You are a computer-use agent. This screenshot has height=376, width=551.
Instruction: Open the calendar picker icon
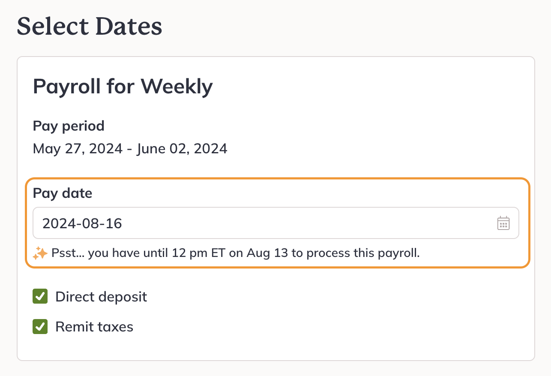pos(503,223)
